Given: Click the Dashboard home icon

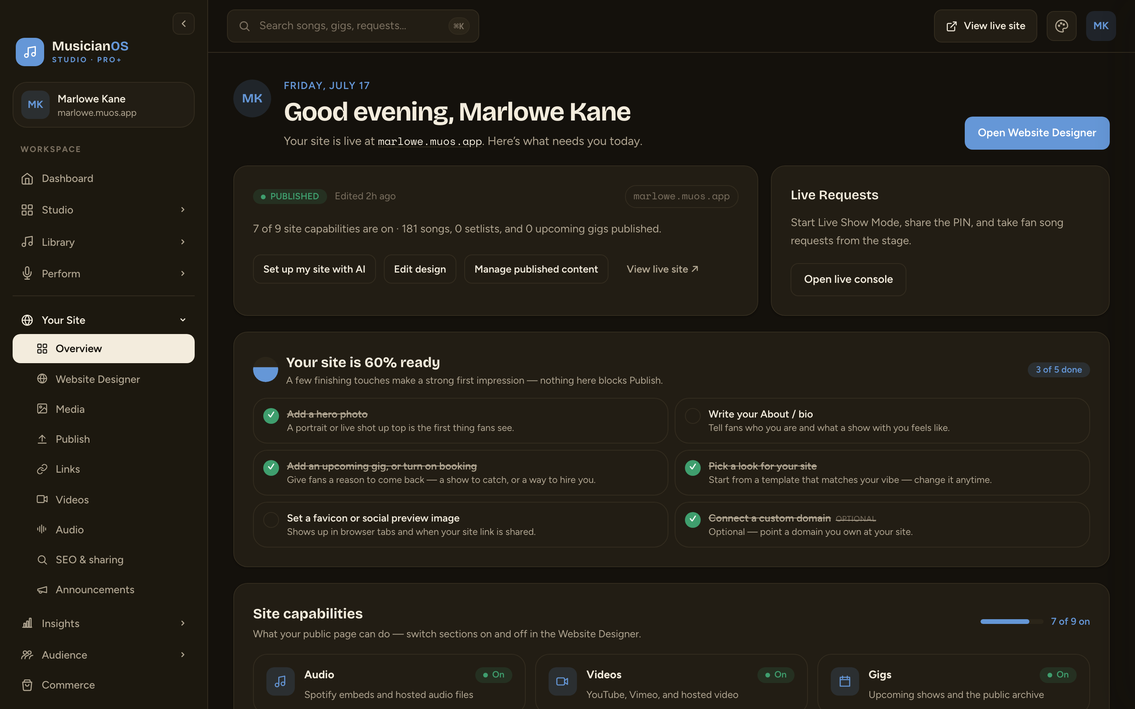Looking at the screenshot, I should tap(27, 179).
